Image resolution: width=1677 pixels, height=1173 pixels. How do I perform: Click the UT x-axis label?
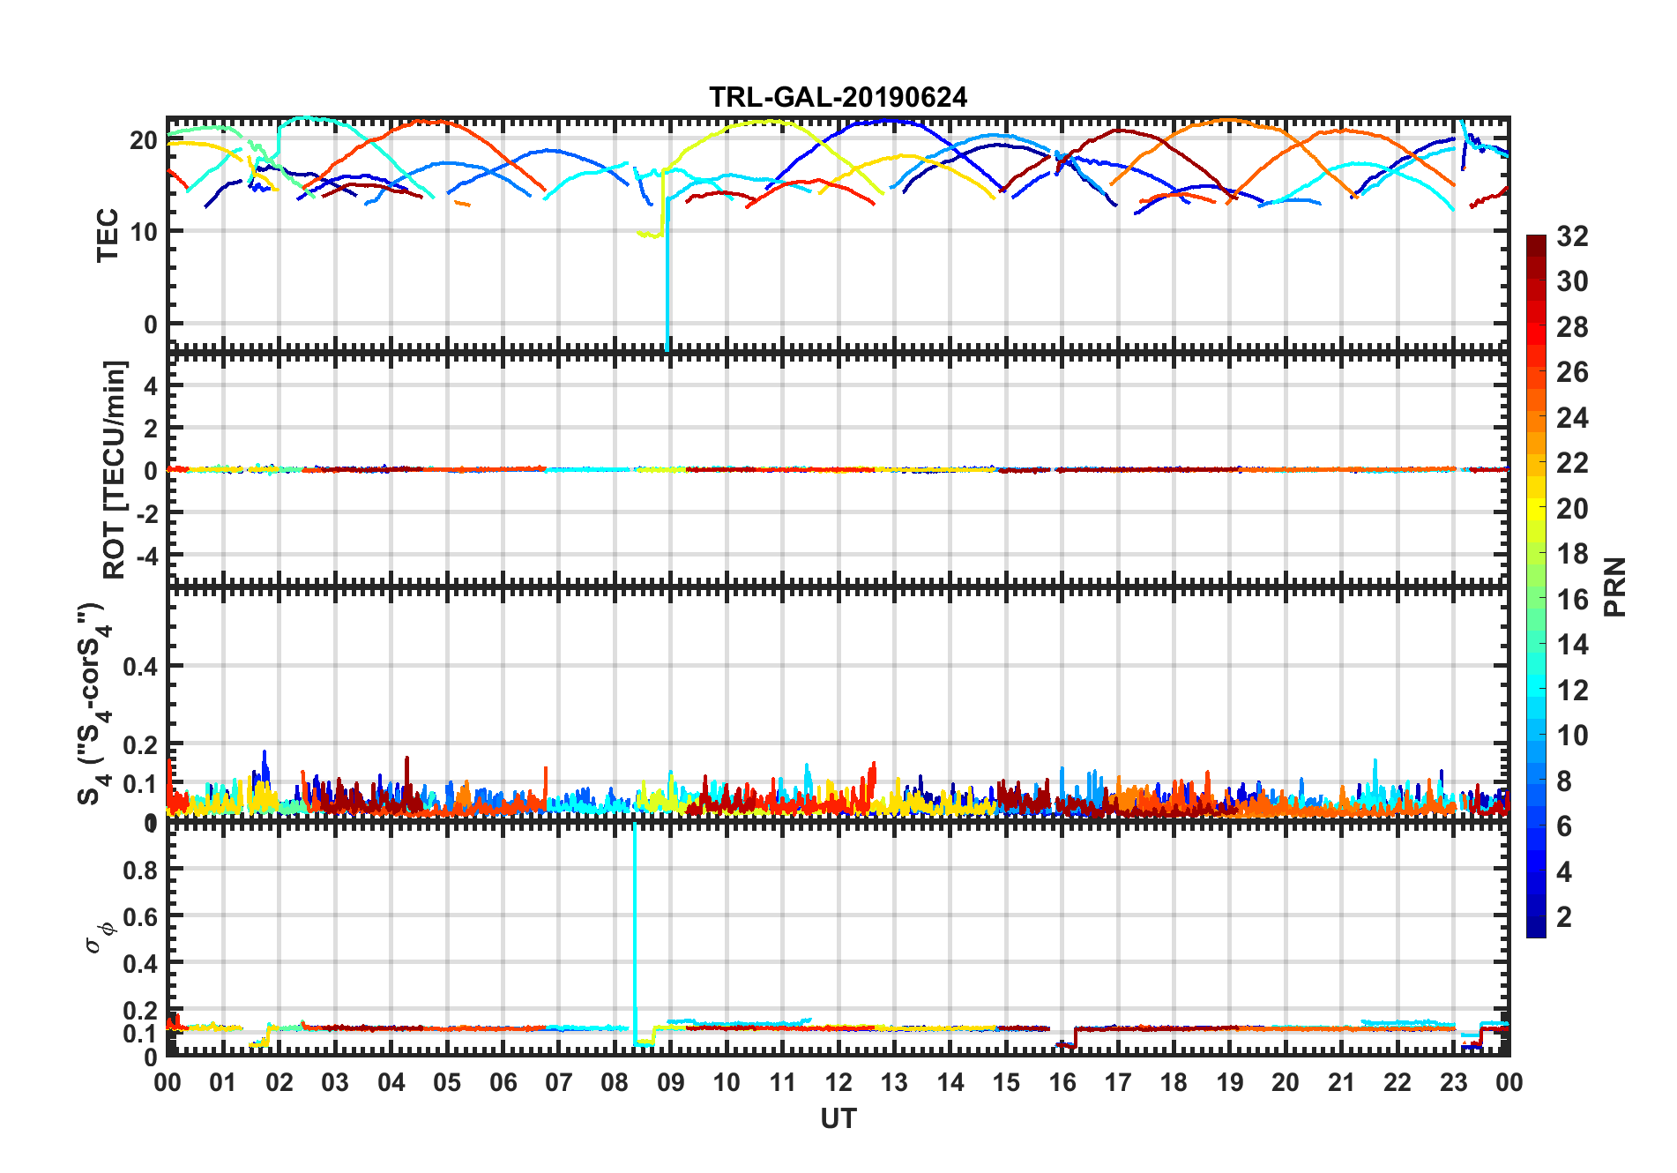(838, 1118)
